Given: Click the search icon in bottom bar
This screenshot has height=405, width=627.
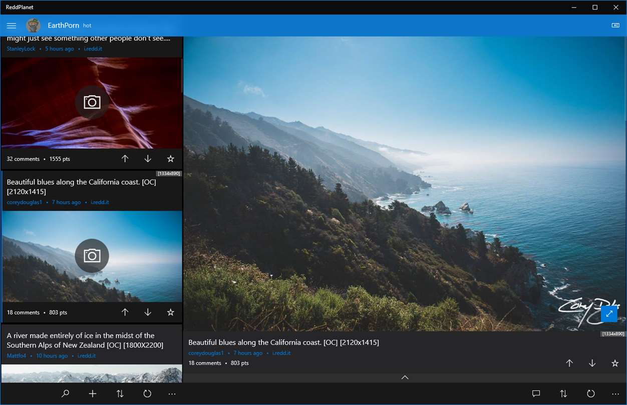Looking at the screenshot, I should tap(65, 393).
